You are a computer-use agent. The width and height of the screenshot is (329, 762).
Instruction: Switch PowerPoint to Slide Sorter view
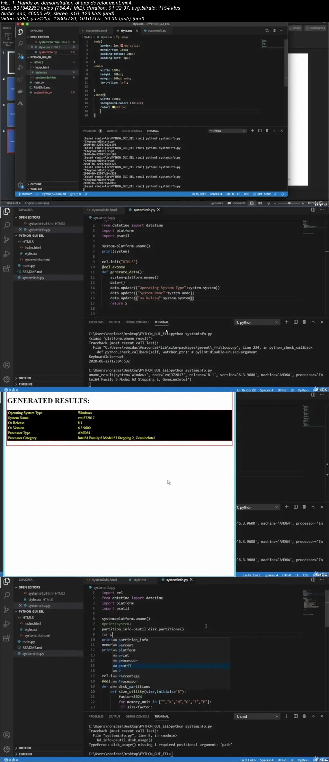[260, 203]
